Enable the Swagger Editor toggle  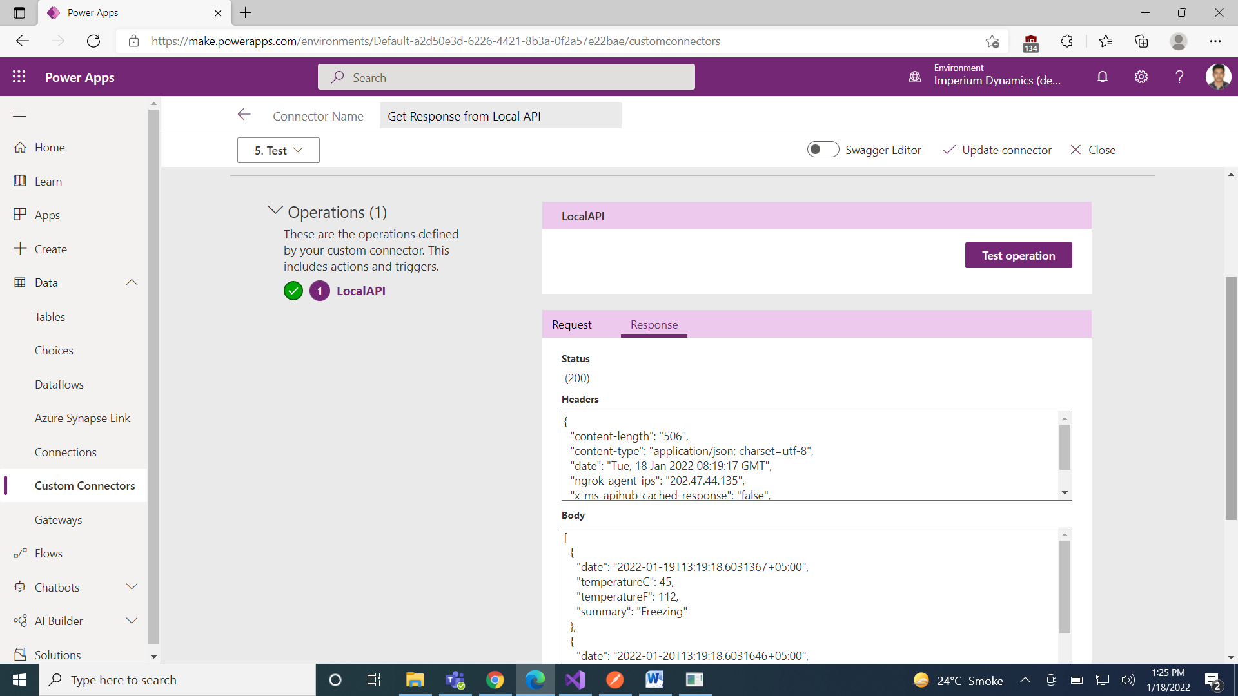tap(823, 149)
